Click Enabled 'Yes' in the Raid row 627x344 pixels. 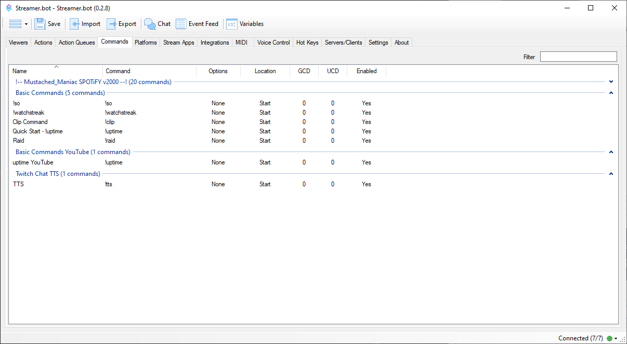[367, 141]
